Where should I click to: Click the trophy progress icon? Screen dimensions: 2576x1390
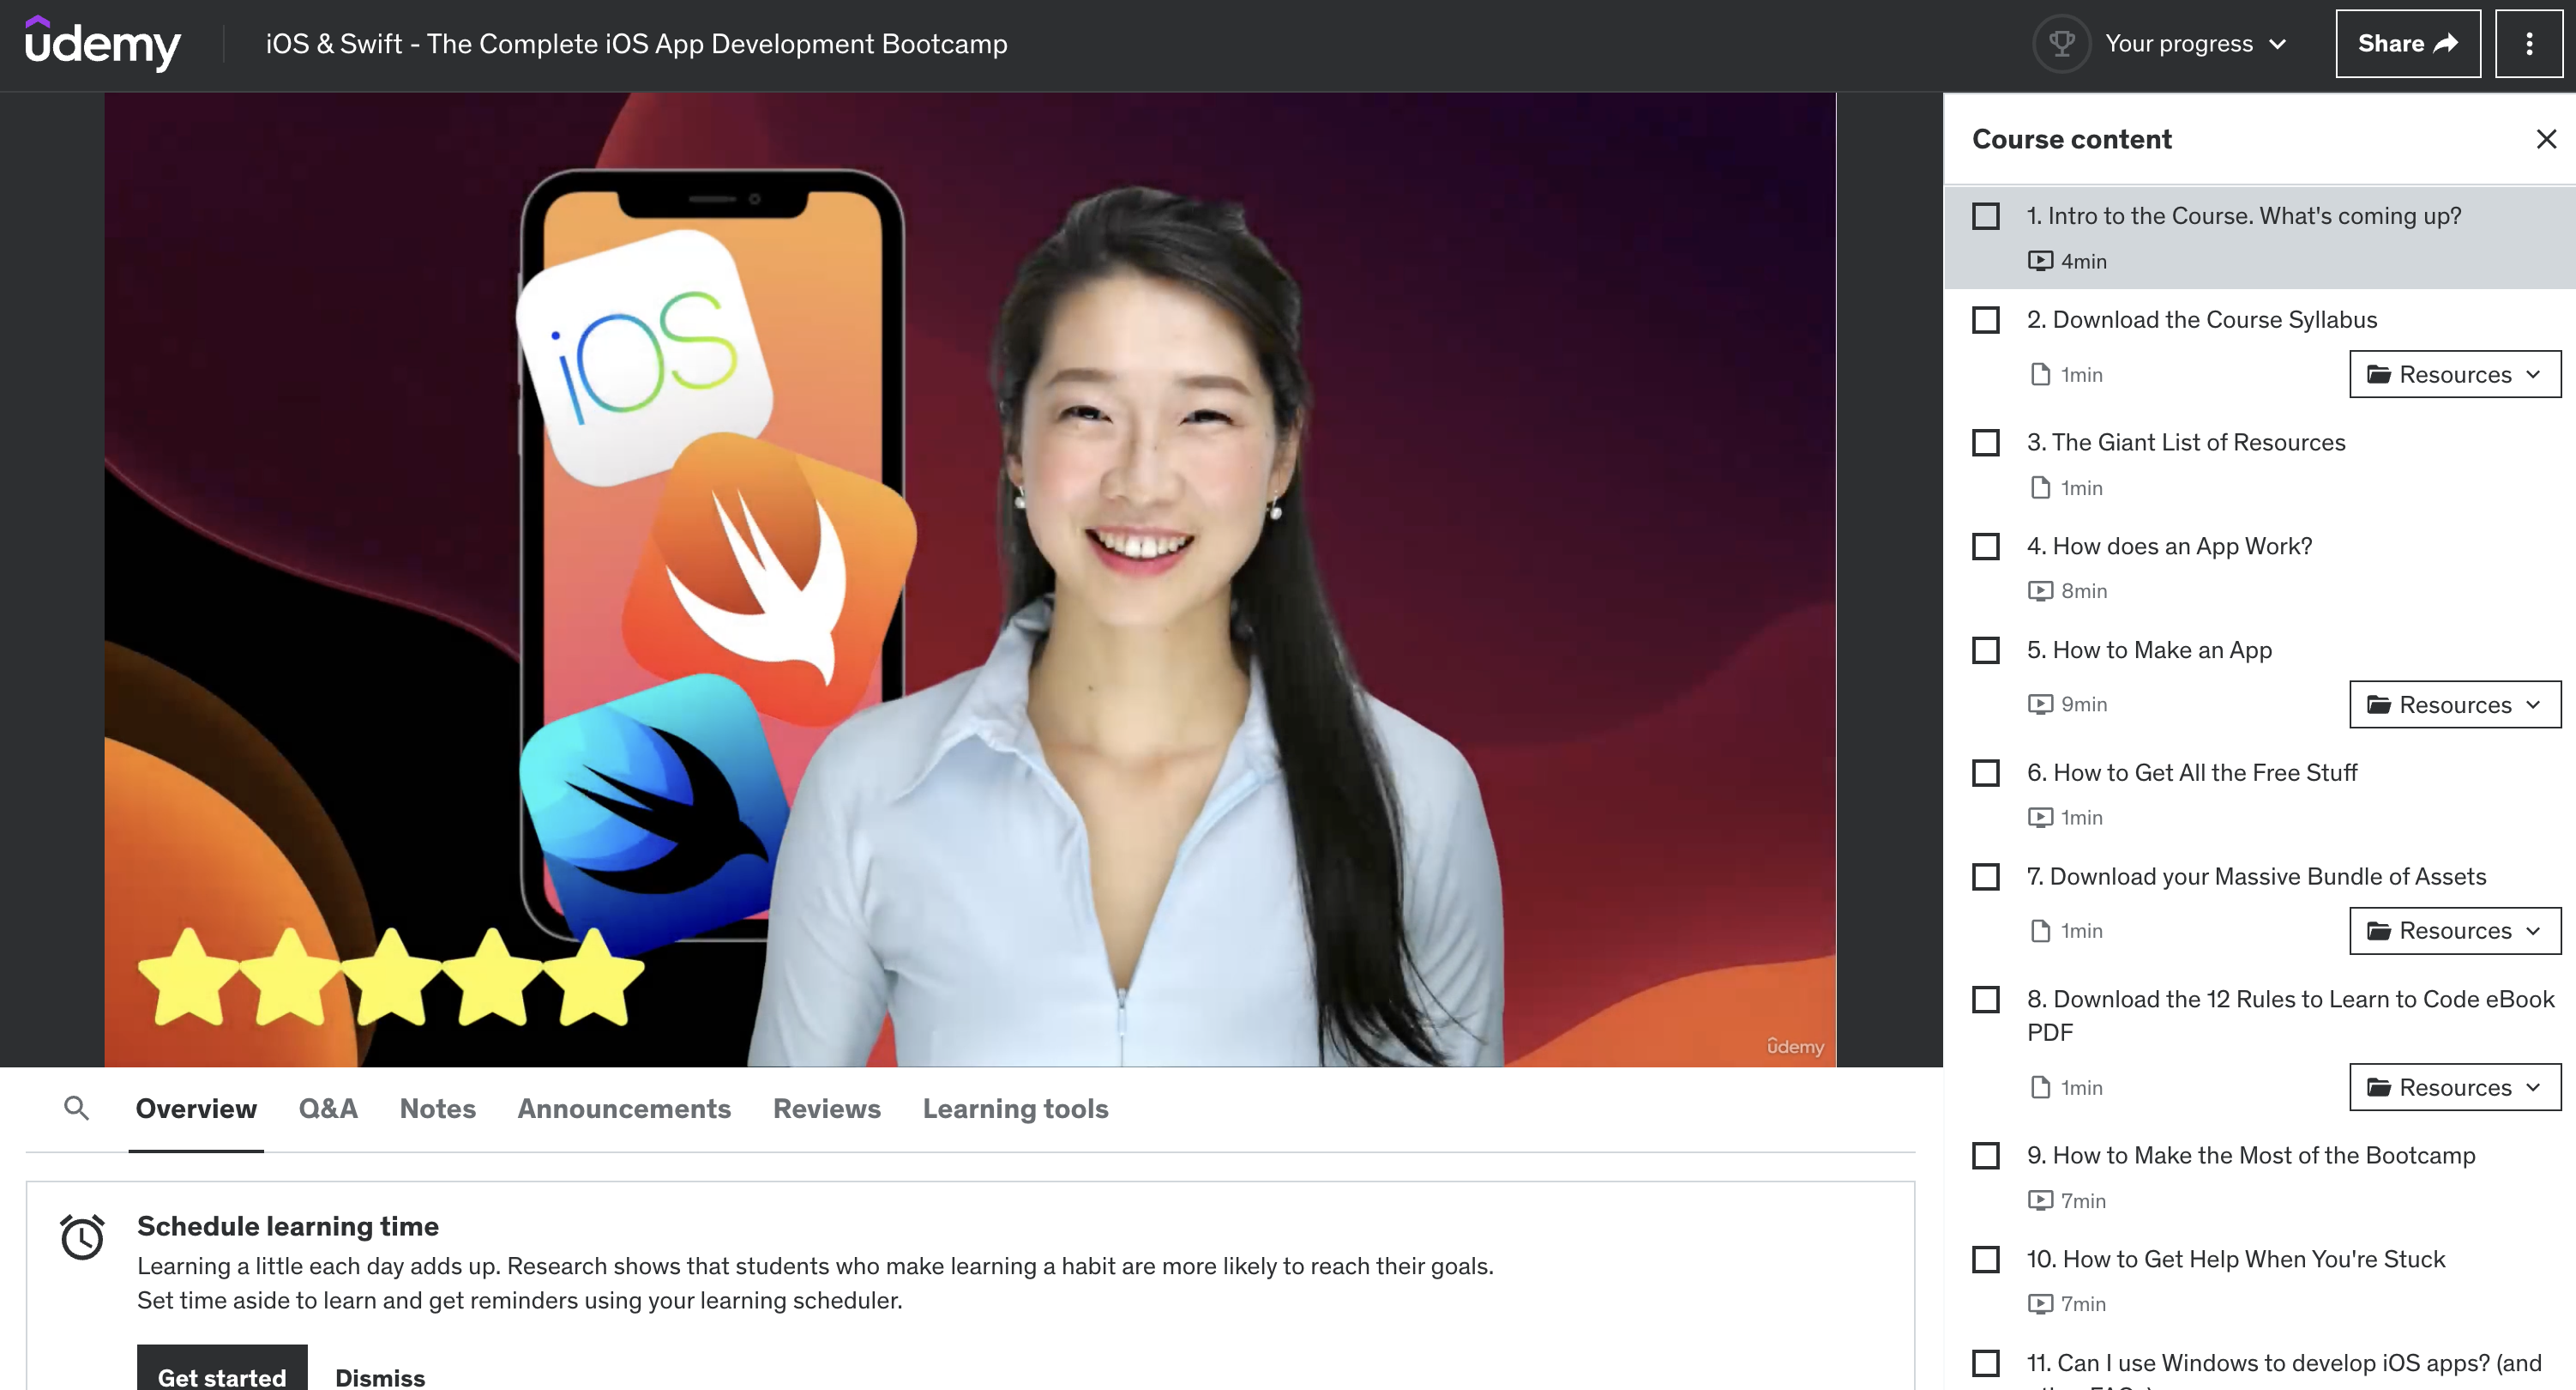click(2061, 44)
